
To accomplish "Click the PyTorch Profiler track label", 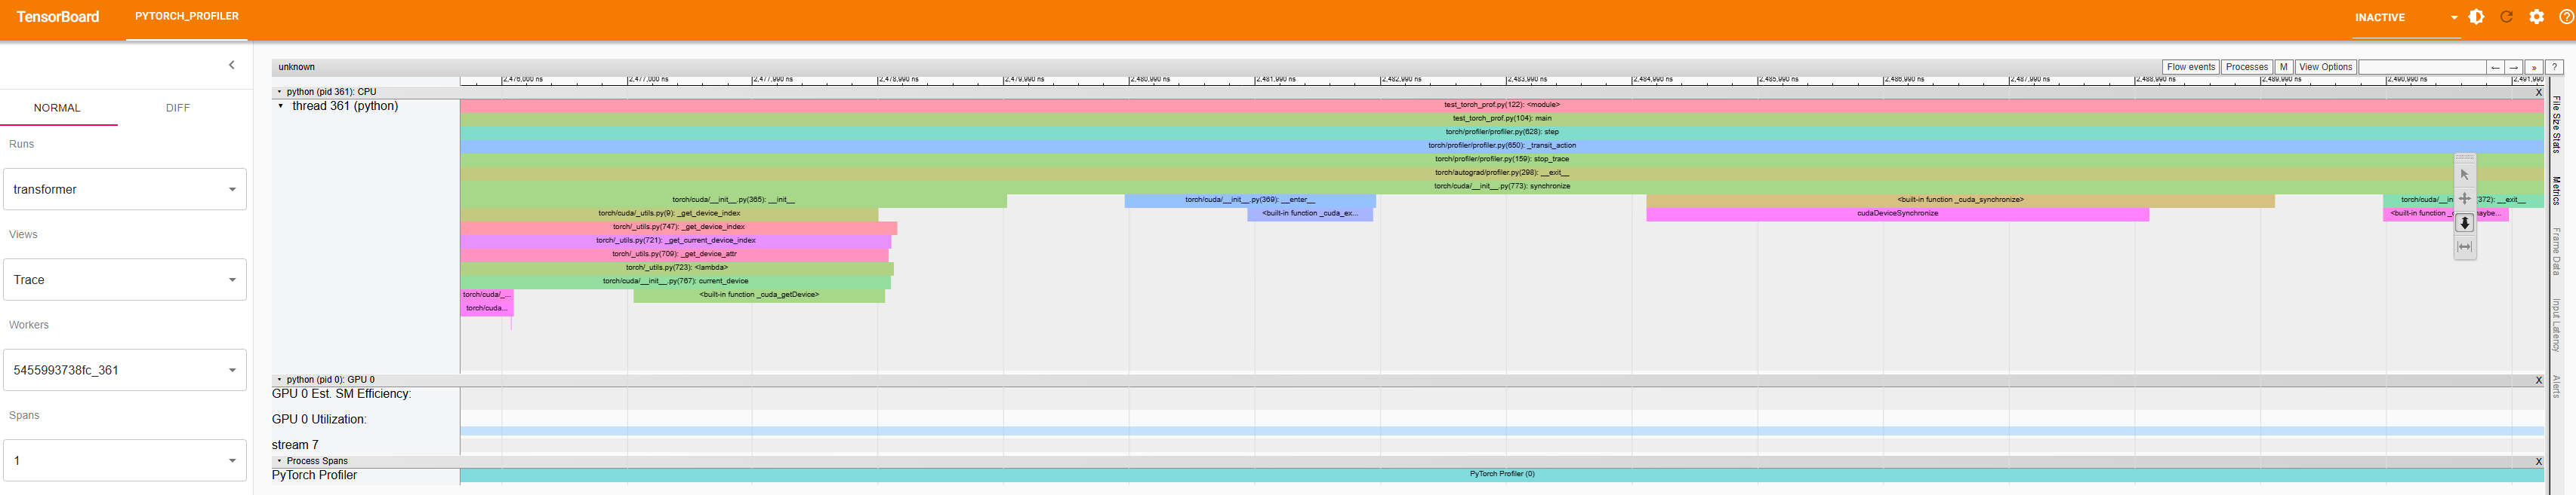I will click(314, 476).
